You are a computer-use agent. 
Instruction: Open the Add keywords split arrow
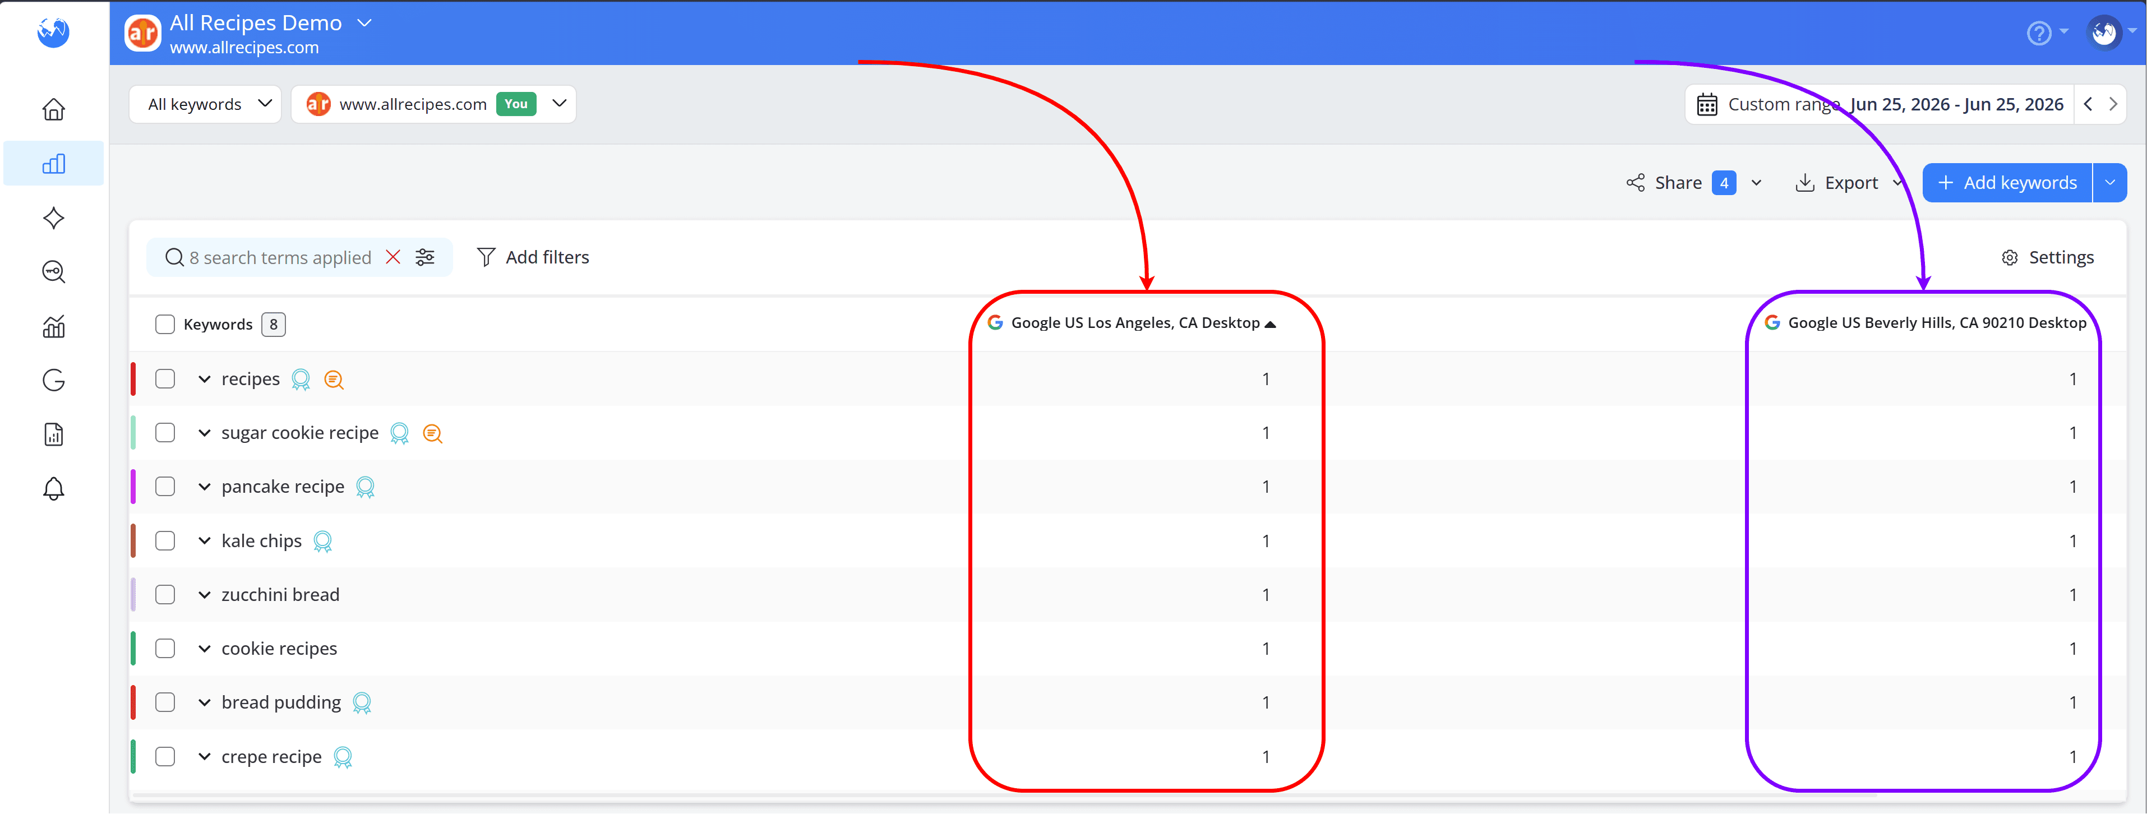click(2109, 182)
